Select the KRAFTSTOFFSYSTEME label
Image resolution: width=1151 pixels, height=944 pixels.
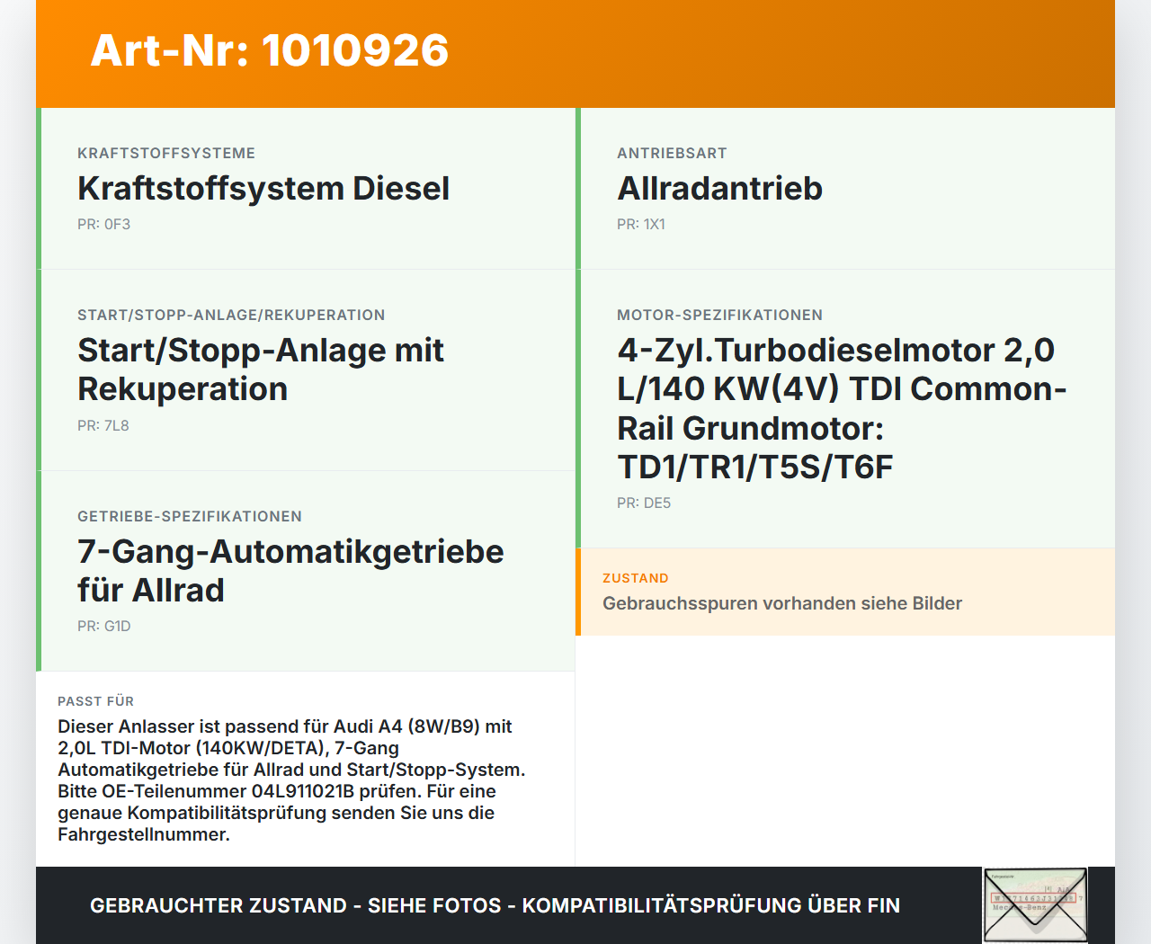[x=166, y=154]
